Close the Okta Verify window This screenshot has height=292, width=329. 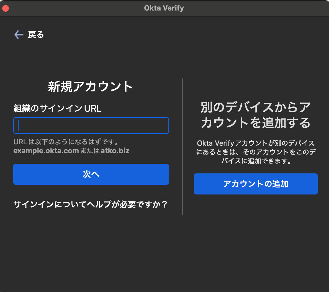pyautogui.click(x=6, y=8)
